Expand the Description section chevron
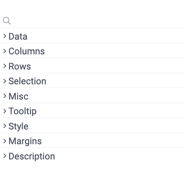This screenshot has height=188, width=184. (5, 156)
